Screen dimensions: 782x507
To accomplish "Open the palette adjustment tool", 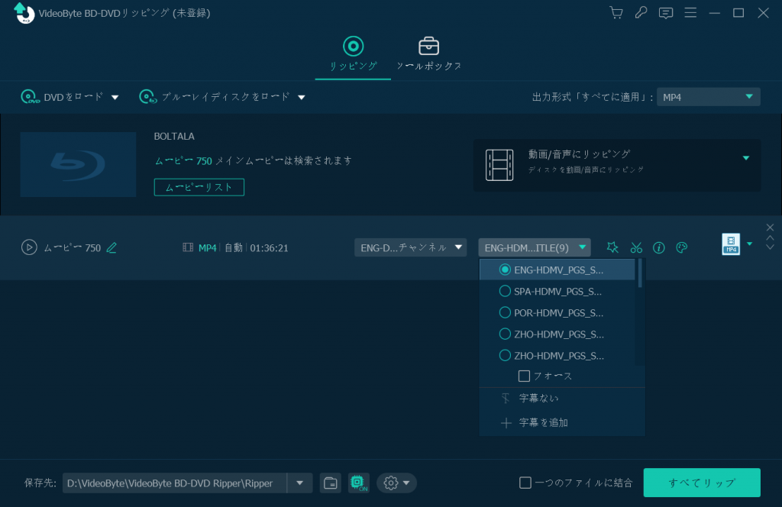I will point(680,247).
